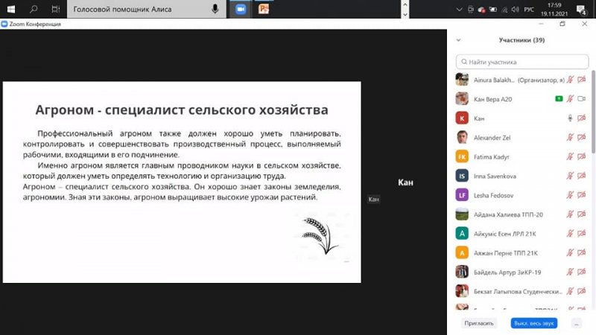This screenshot has width=596, height=335.
Task: Toggle video icon for Fatima Kadyr
Action: pyautogui.click(x=581, y=157)
